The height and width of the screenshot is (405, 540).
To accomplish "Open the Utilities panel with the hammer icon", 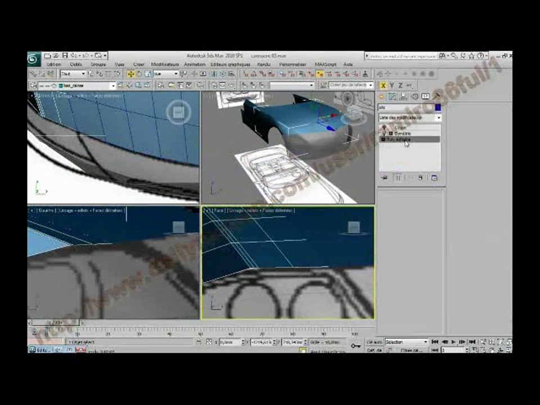I will (x=436, y=96).
